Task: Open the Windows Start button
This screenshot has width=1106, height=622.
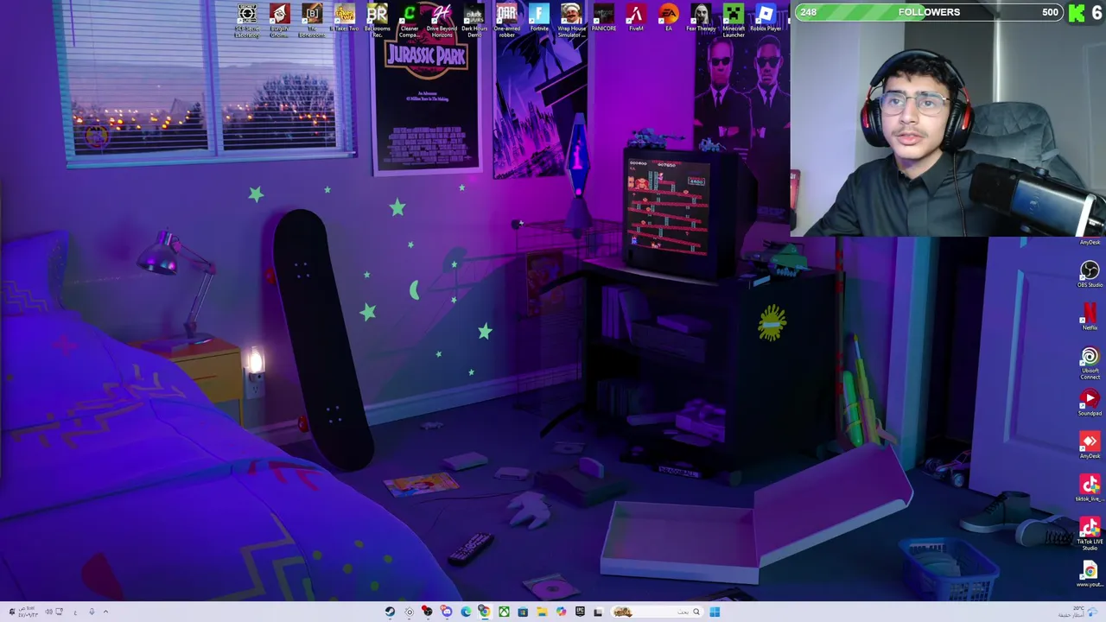Action: click(x=715, y=612)
